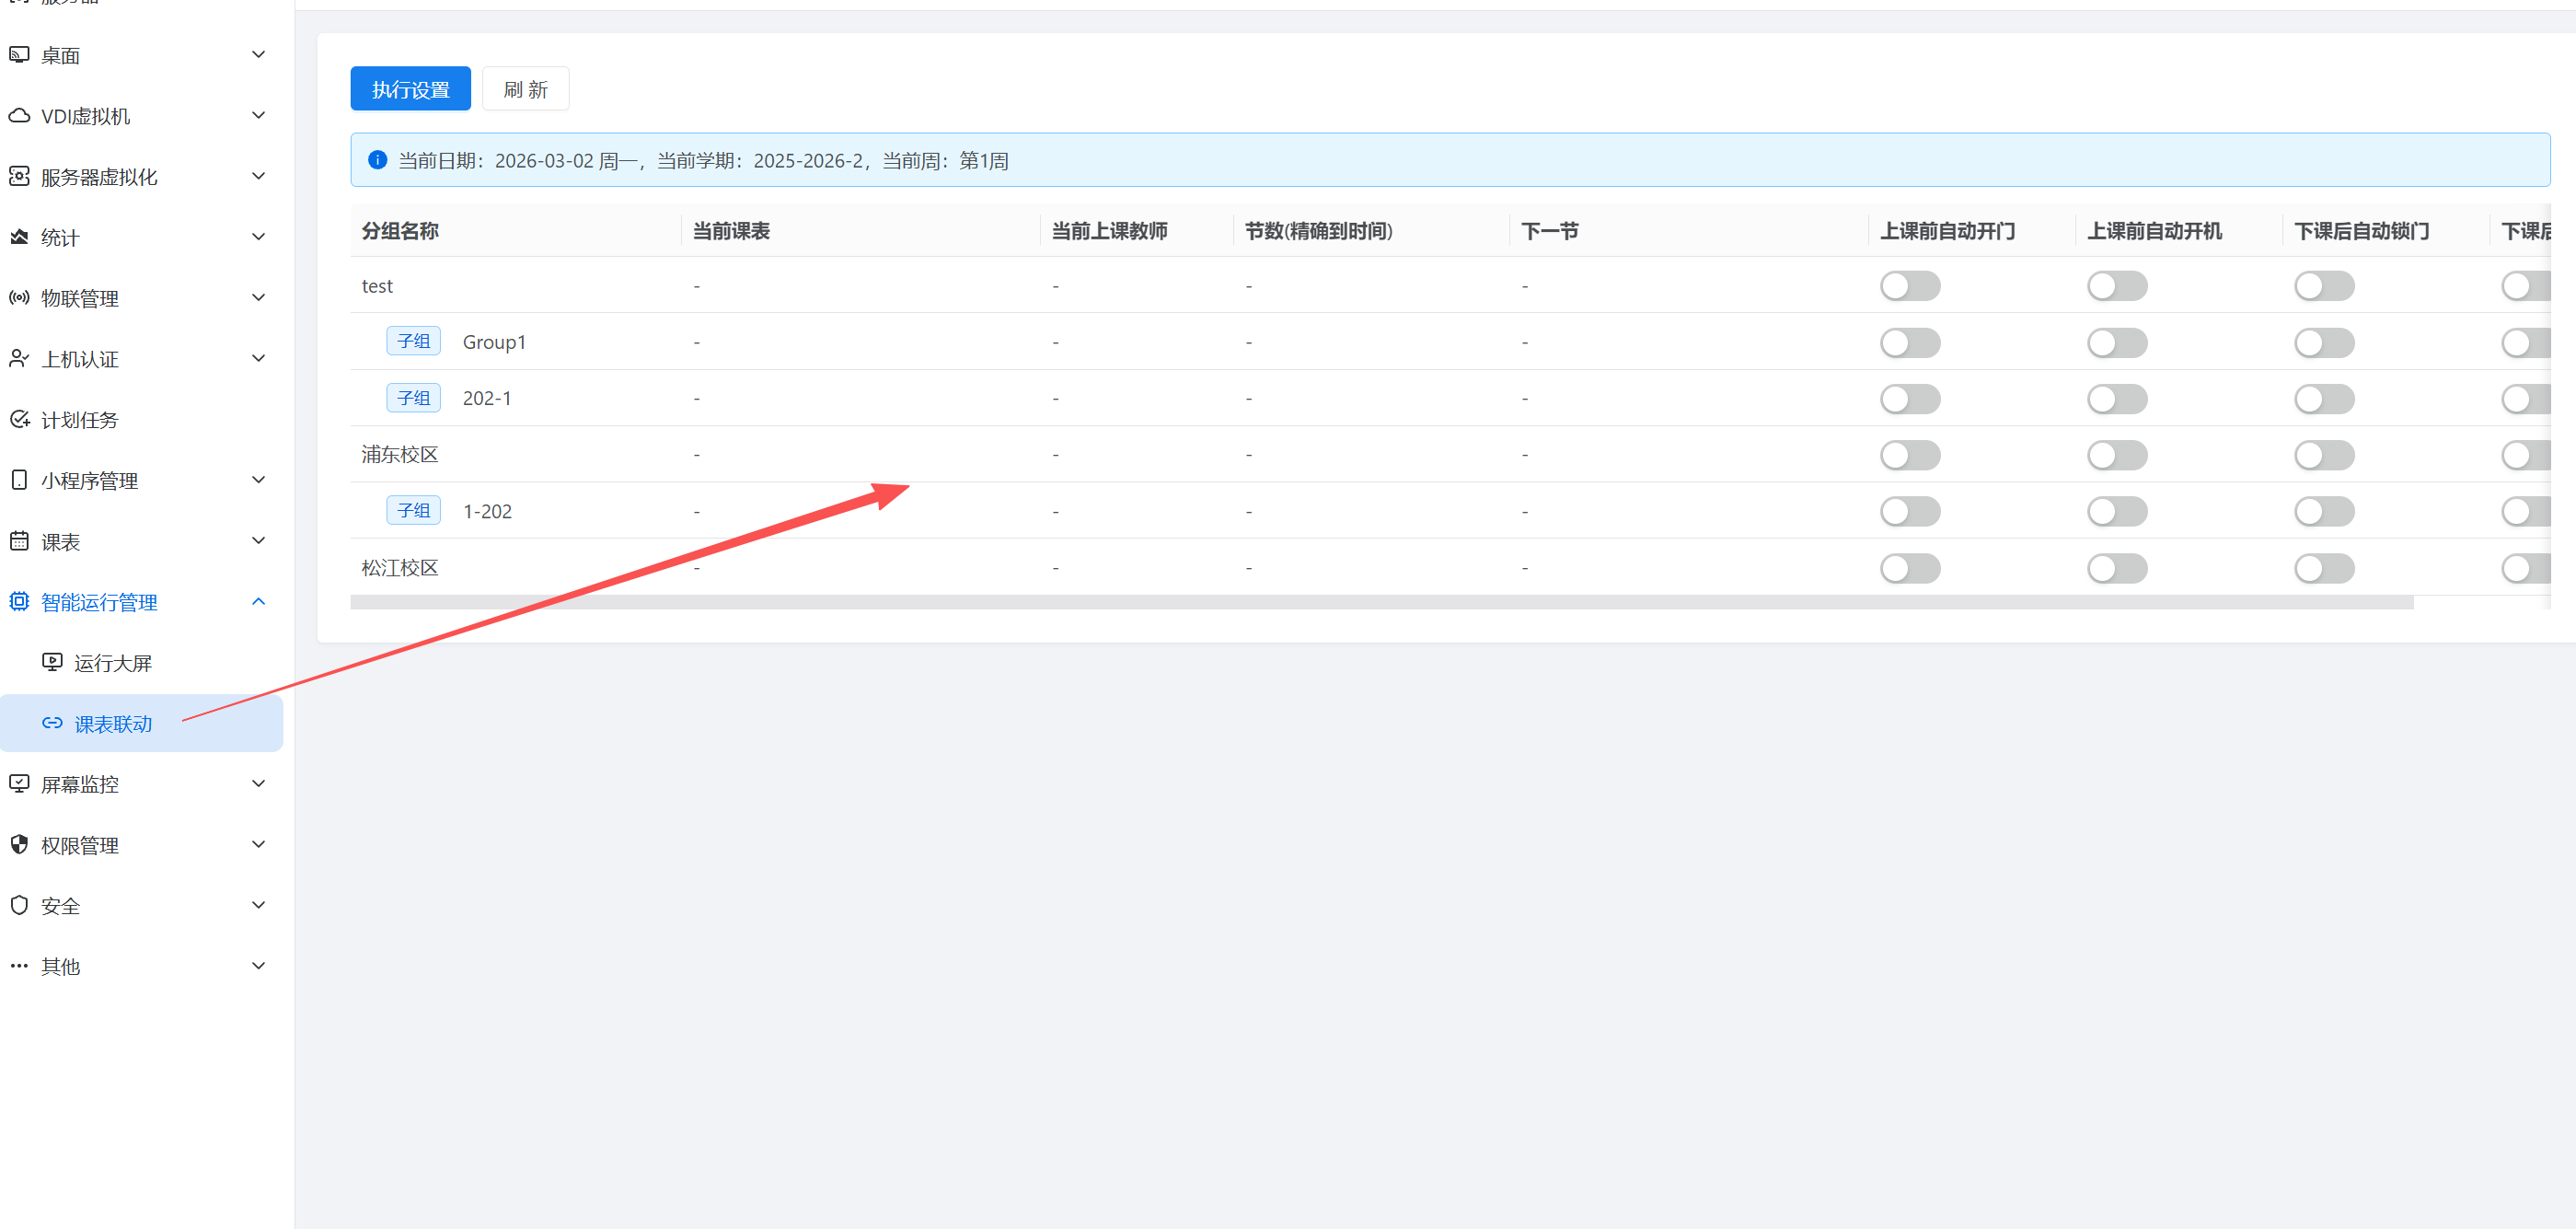Click the 计划任务 icon in sidebar
Viewport: 2576px width, 1229px height.
point(19,419)
